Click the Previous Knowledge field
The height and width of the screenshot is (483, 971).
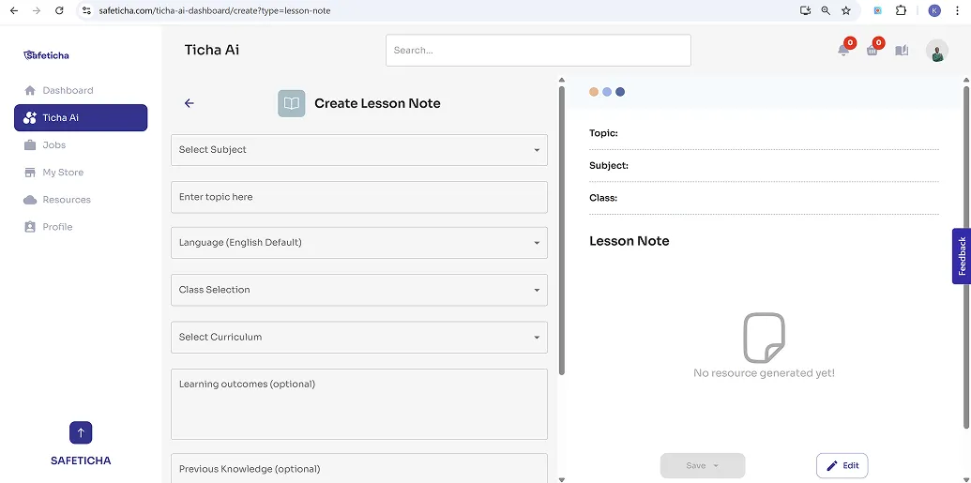point(359,469)
